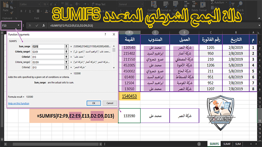Screen dimensions: 262x147
Task: Click the Enter formula checkmark icon
Action: point(37,25)
